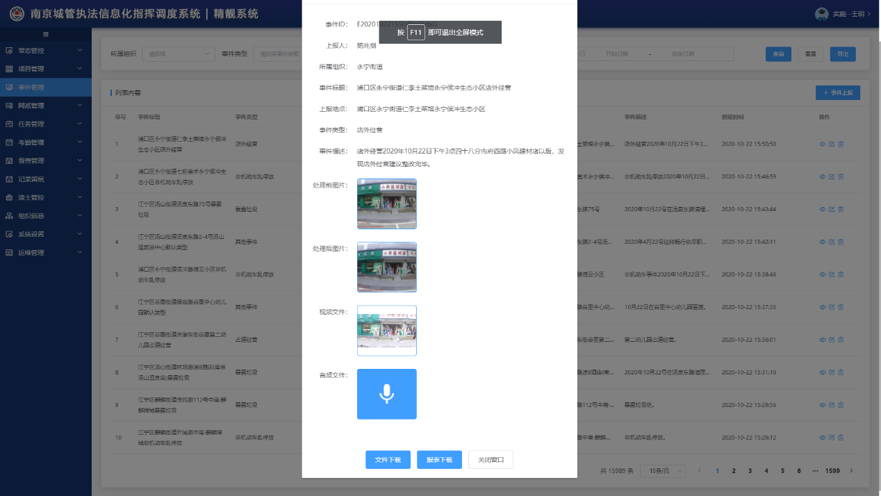Open 事件管理 in the sidebar
Screen dimensions: 881x496
pos(46,88)
